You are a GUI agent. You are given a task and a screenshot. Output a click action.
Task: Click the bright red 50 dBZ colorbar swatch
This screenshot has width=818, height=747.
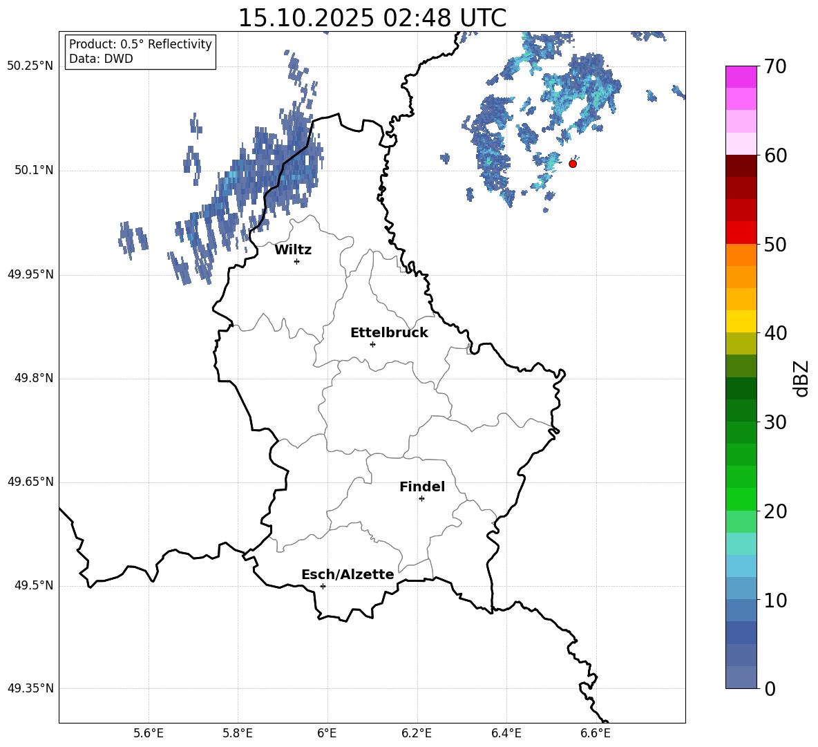pyautogui.click(x=741, y=233)
